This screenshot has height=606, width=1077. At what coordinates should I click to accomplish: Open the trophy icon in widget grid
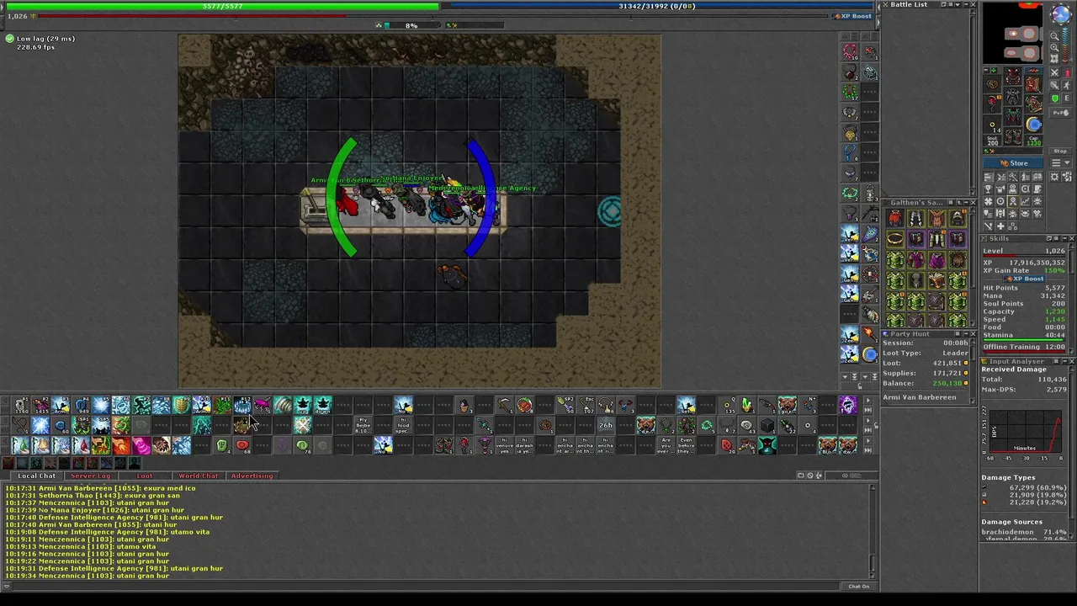pyautogui.click(x=989, y=189)
